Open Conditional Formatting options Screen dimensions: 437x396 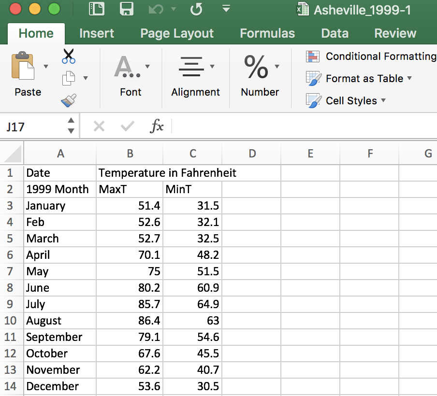tap(313, 56)
